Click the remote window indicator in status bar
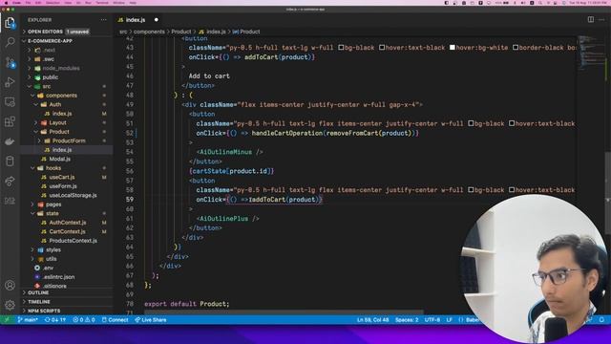Screen dimensions: 611x344 [x=7, y=320]
